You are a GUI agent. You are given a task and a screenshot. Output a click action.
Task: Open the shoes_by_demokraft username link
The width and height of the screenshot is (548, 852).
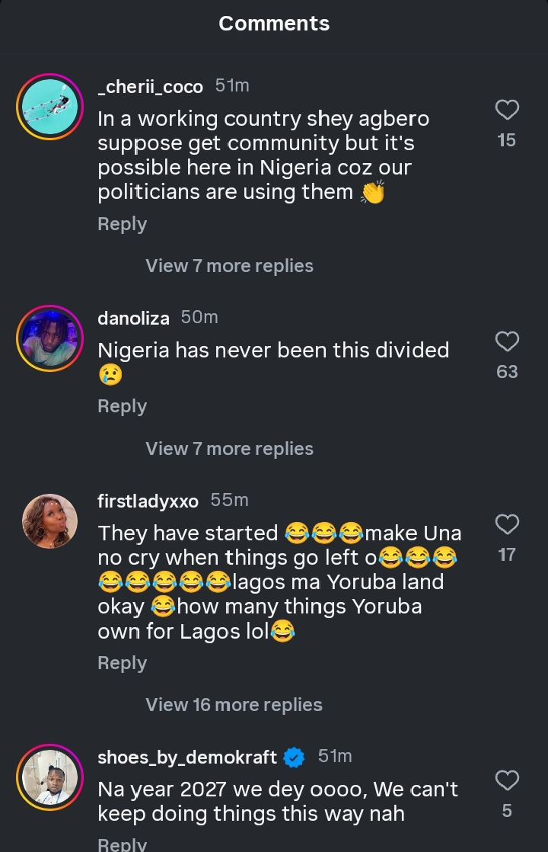pyautogui.click(x=187, y=758)
